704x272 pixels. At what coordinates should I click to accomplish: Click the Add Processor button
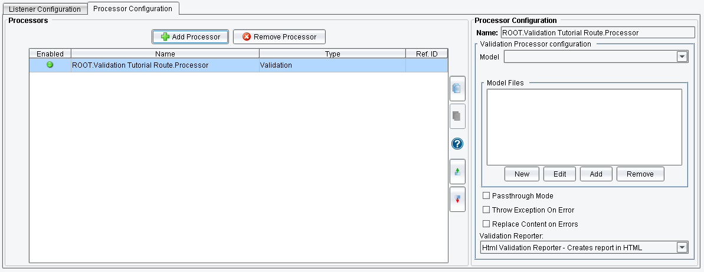[x=190, y=37]
